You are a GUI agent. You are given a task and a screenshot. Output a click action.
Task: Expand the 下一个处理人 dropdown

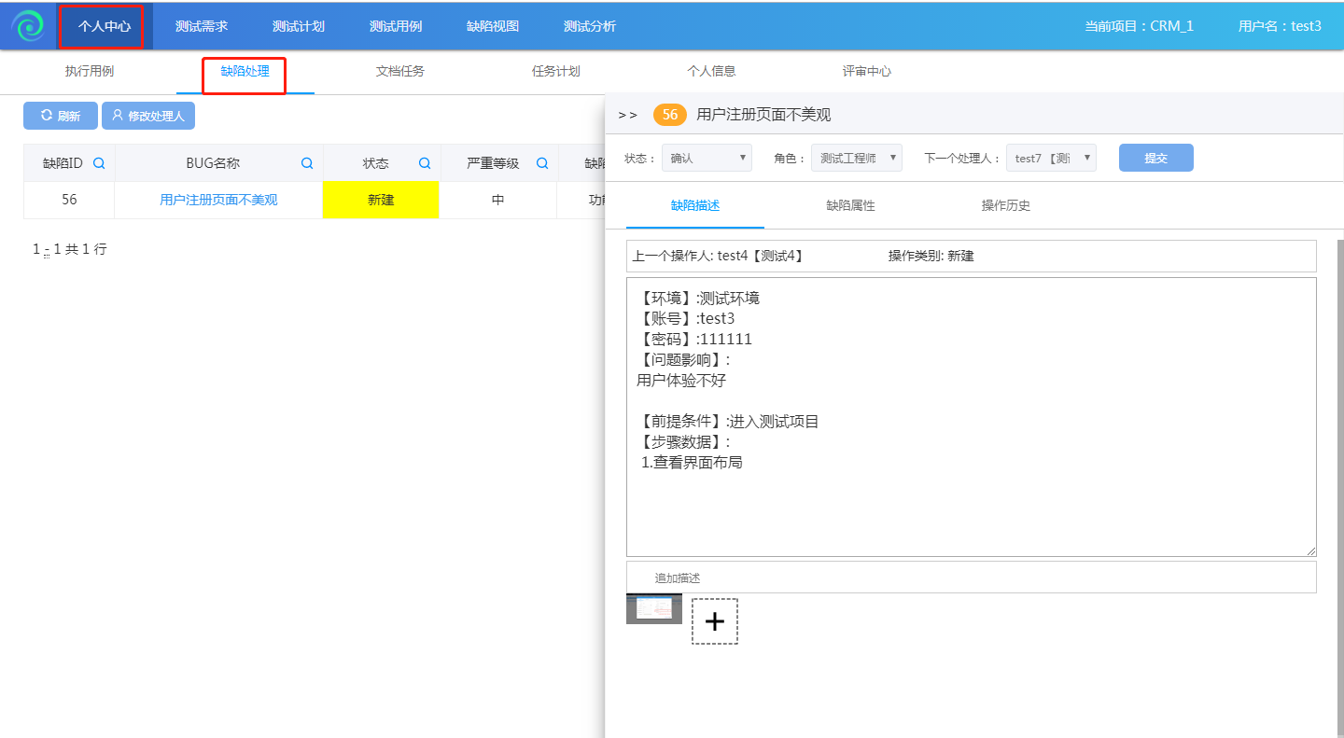click(1050, 158)
